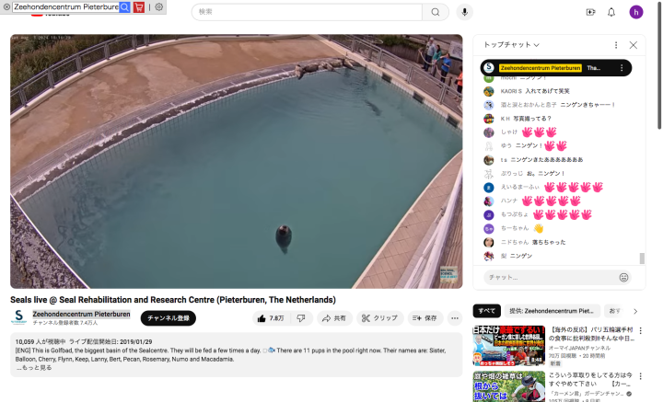Click the YouTube search magnifier button
The width and height of the screenshot is (663, 402).
436,12
